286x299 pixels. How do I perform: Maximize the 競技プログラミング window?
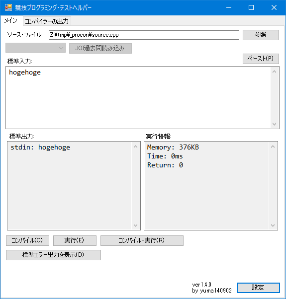coord(251,7)
